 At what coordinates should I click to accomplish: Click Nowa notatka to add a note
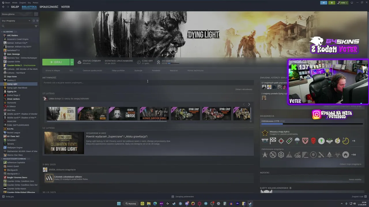coord(355,179)
